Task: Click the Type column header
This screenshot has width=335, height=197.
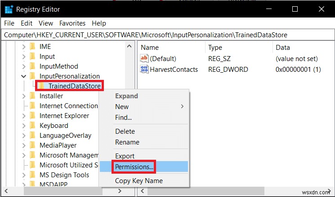Action: click(239, 47)
